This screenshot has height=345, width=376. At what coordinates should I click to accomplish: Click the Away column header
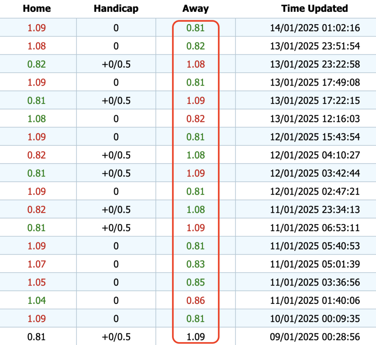coord(195,8)
